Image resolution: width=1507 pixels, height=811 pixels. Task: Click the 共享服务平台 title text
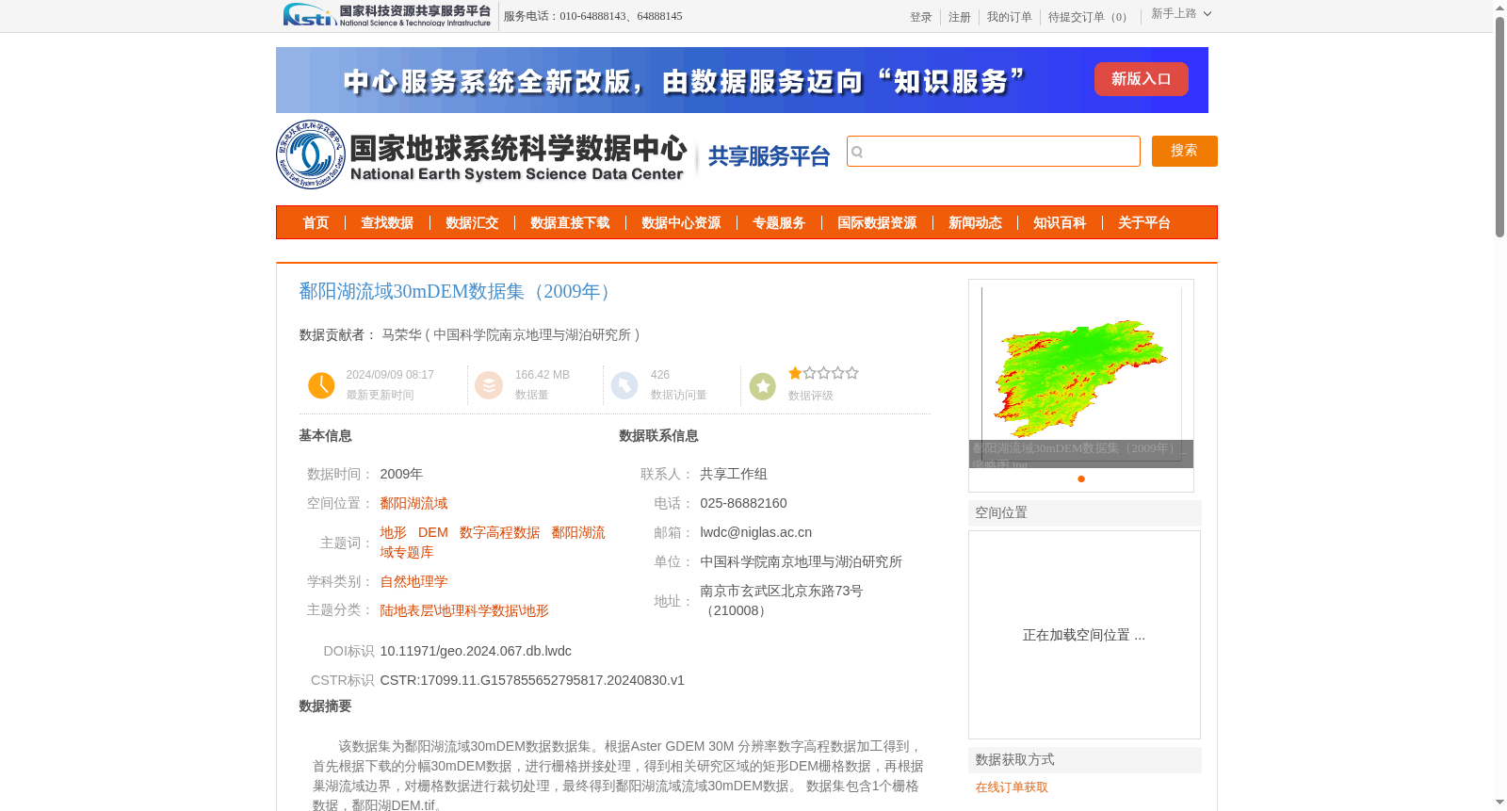(x=769, y=156)
